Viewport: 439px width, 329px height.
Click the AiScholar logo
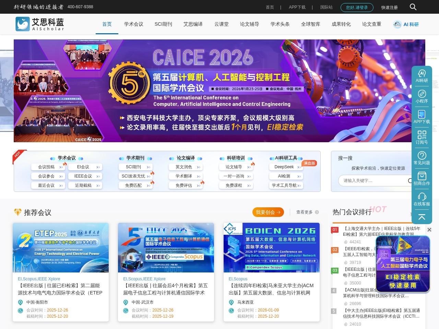click(x=40, y=24)
